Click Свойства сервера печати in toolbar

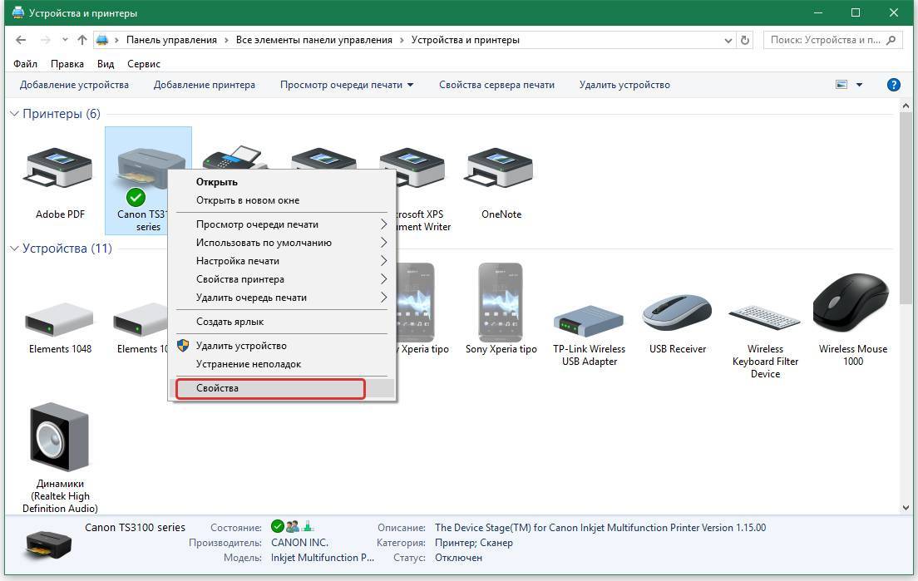[496, 85]
